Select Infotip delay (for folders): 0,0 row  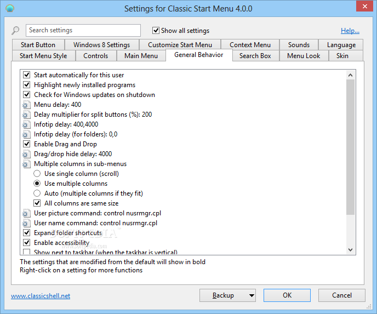[x=76, y=134]
